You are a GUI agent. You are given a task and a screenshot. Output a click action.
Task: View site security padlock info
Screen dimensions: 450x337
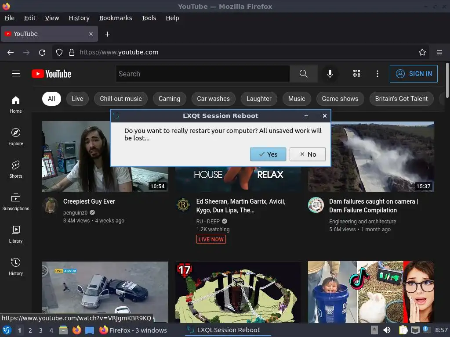[72, 52]
